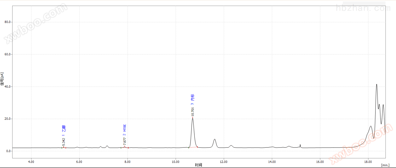Click the 40.0 y-axis tick label
396x168 pixels.
pyautogui.click(x=7, y=87)
